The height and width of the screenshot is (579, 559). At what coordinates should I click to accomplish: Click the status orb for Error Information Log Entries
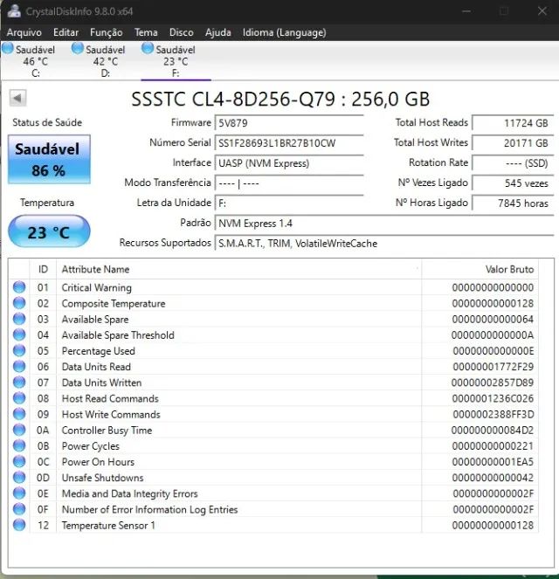19,510
